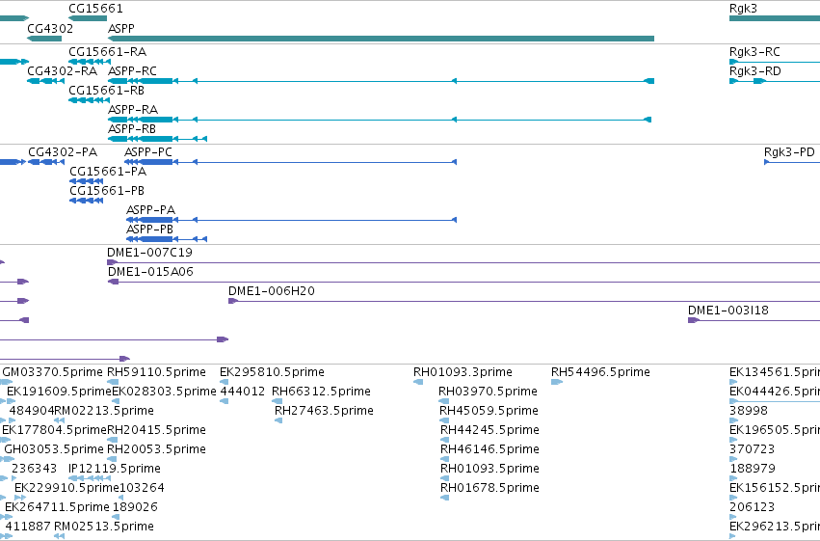Select EST GM03370.5prime
Image resolution: width=820 pixels, height=541 pixels.
tap(52, 372)
